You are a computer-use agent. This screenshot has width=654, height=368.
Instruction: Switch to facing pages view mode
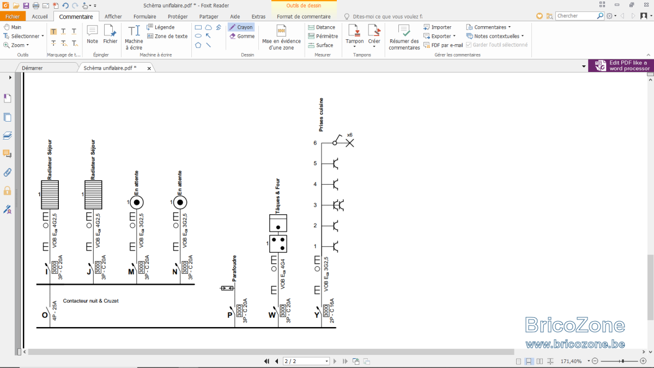click(540, 361)
